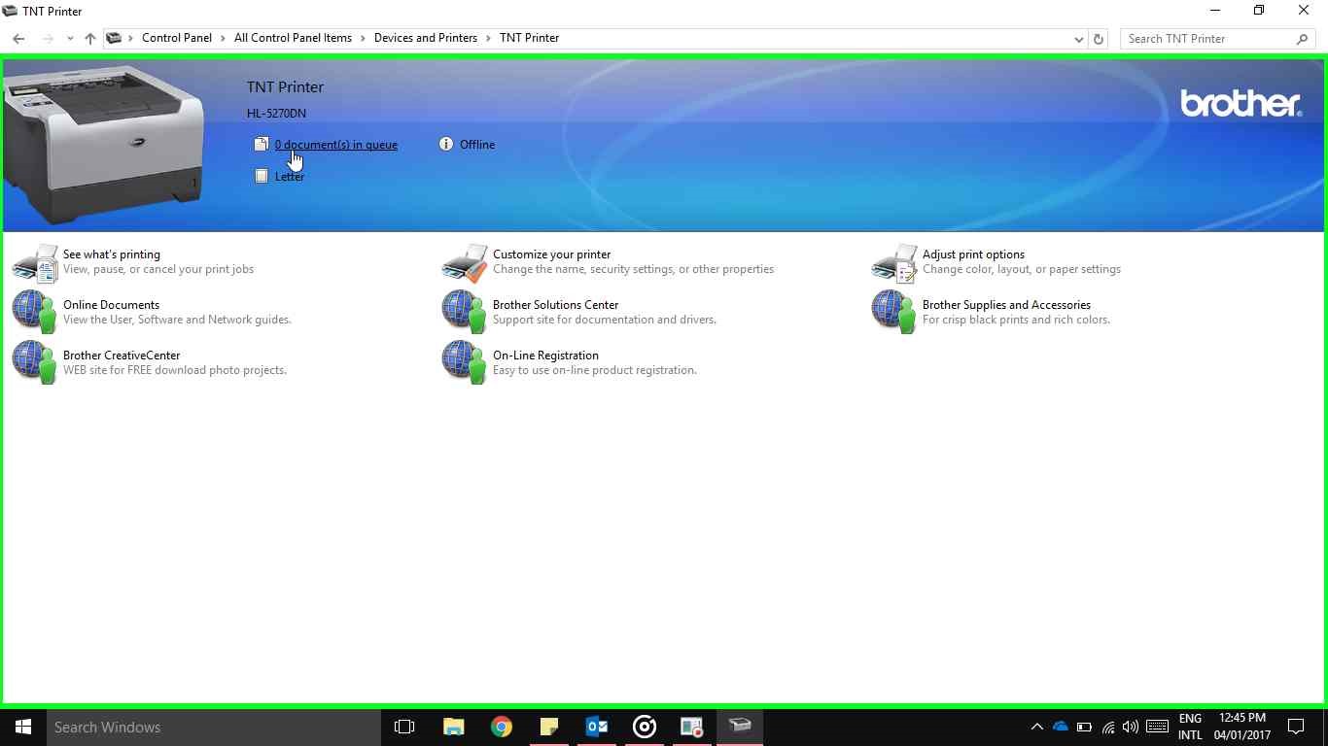Click the Letter paper size icon
Viewport: 1328px width, 746px height.
[x=261, y=176]
